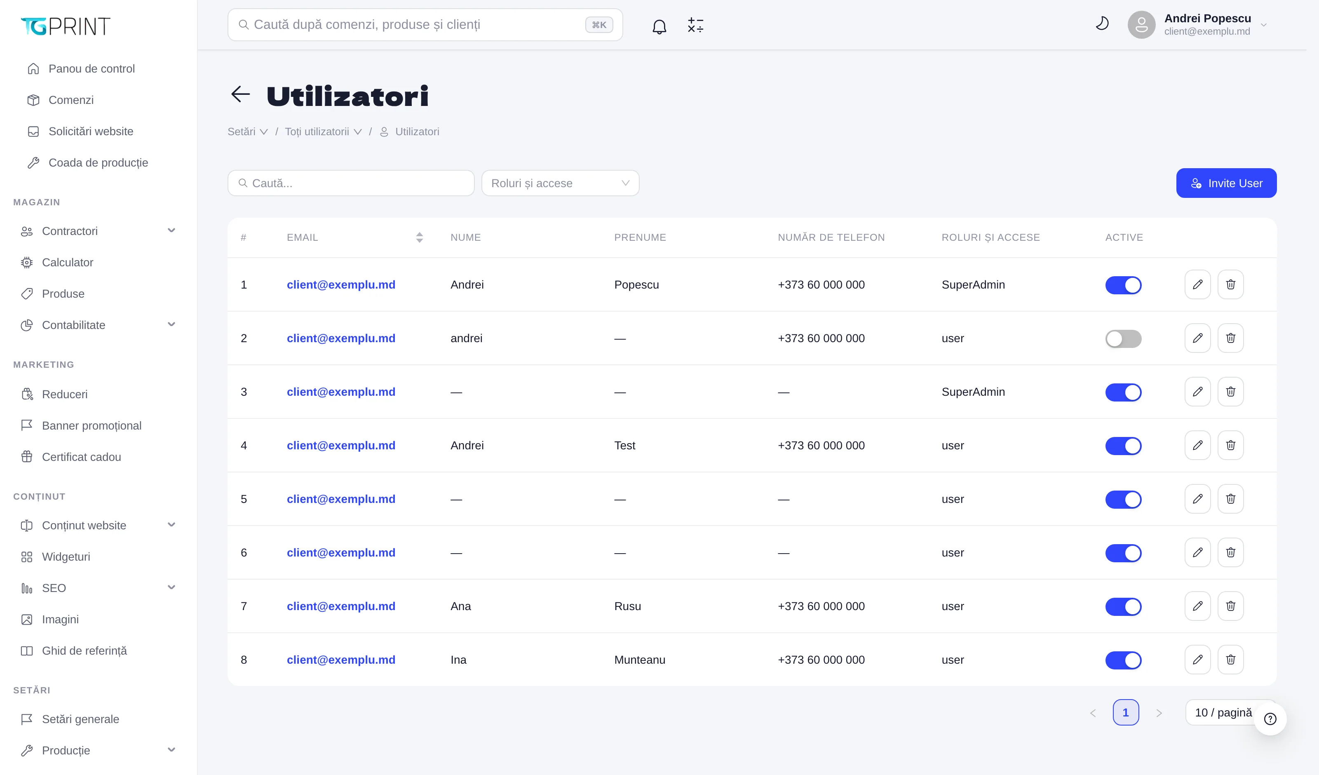The height and width of the screenshot is (775, 1319).
Task: Expand Contabilitate sidebar section
Action: [x=99, y=325]
